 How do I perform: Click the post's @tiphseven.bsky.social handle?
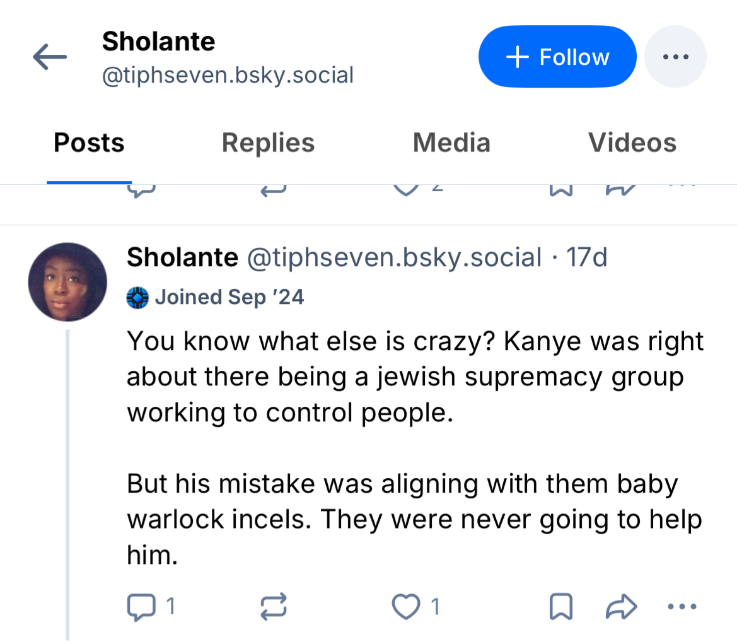(394, 257)
